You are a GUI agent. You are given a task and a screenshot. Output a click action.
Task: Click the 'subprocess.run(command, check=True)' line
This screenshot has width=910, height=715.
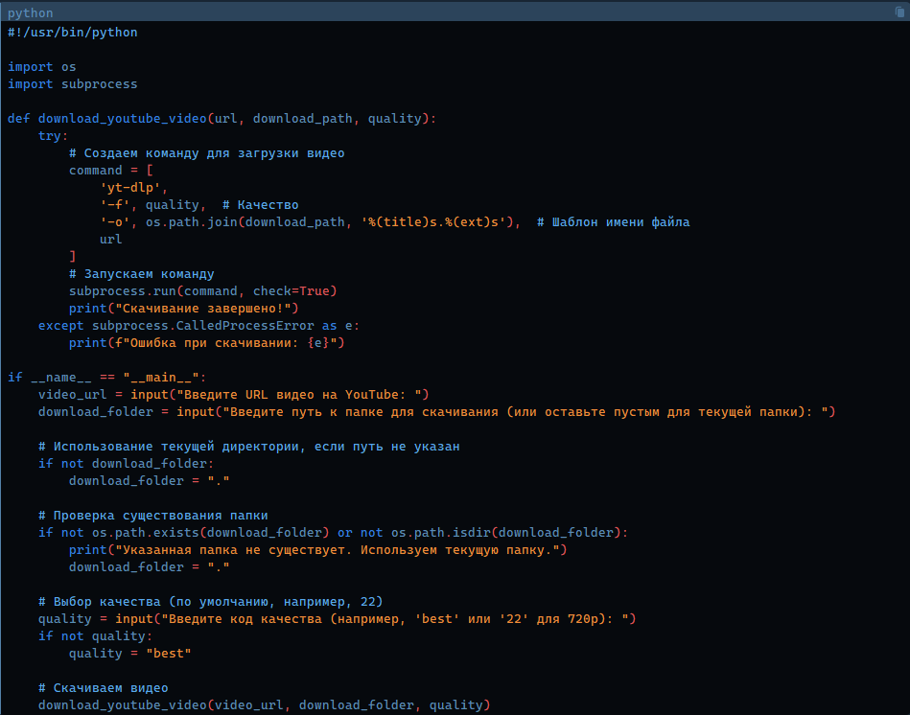point(202,291)
